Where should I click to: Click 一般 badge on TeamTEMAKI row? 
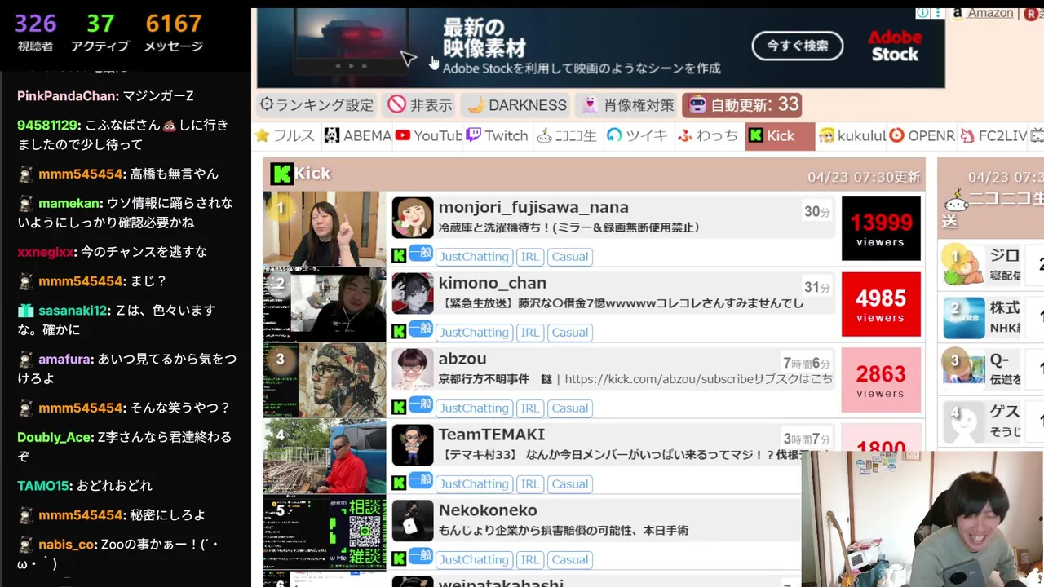coord(421,480)
